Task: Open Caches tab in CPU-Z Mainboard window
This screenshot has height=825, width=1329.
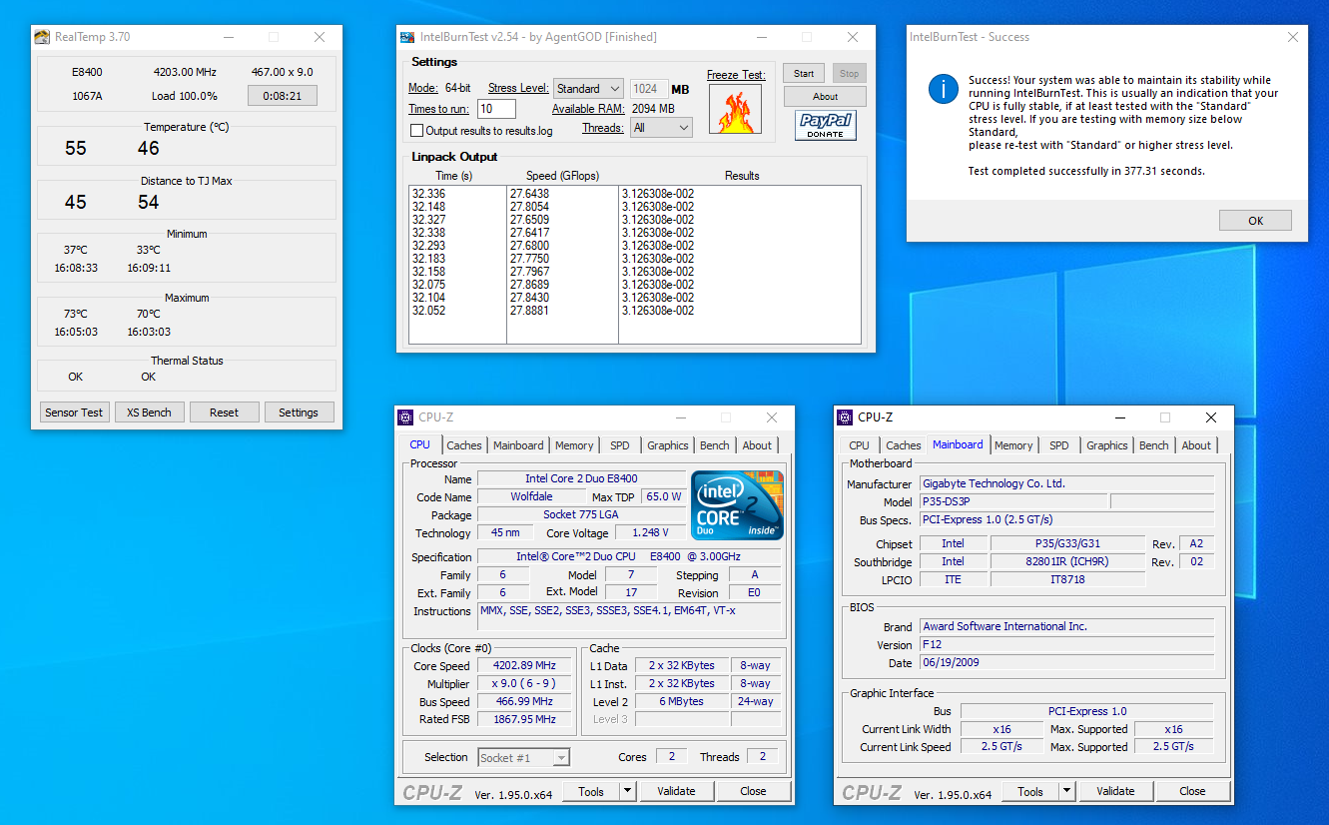Action: [x=903, y=445]
